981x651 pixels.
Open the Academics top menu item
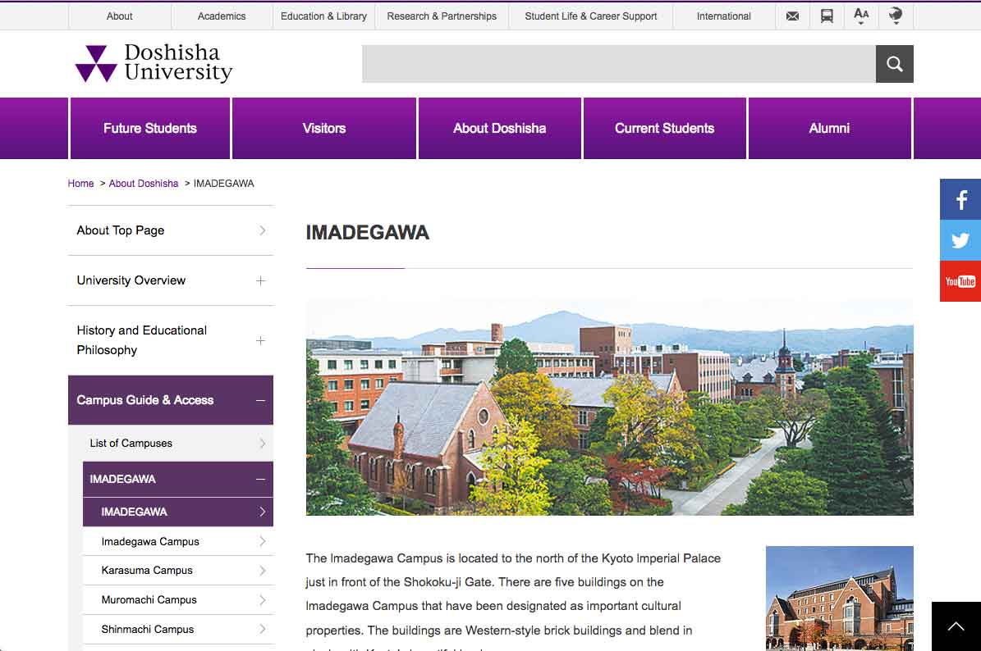(x=222, y=16)
